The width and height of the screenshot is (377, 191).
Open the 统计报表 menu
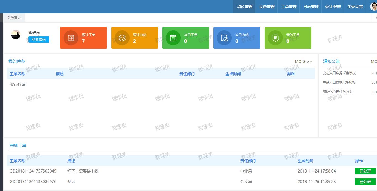click(x=333, y=6)
